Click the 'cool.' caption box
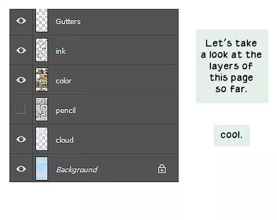The height and width of the screenshot is (220, 277). pos(231,135)
